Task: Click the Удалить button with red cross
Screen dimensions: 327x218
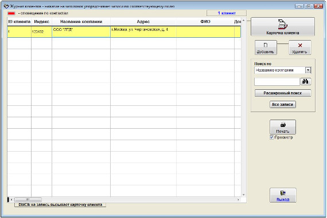Action: point(299,47)
